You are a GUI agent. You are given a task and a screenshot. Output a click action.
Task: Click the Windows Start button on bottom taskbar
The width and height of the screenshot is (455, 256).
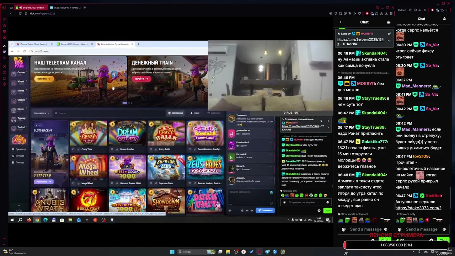tap(172, 252)
